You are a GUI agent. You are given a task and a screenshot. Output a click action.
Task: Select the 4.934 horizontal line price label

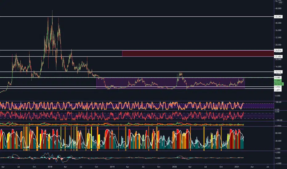coord(278,87)
